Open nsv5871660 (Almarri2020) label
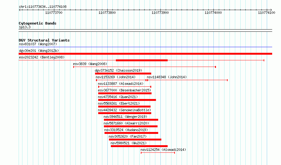The width and height of the screenshot is (281, 165). click(x=126, y=123)
